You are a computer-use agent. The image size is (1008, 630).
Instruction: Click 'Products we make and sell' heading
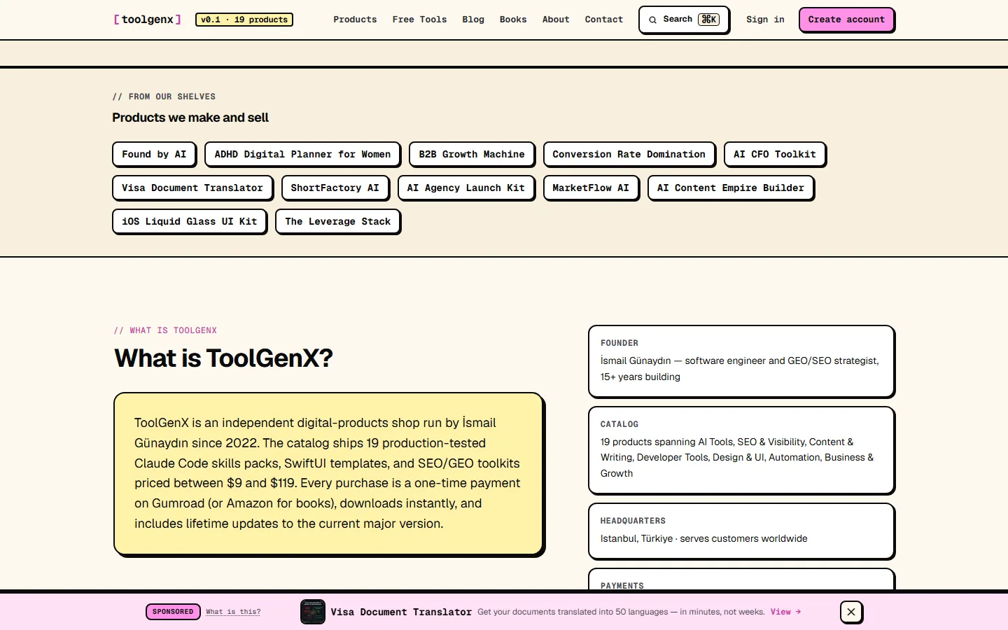point(190,118)
